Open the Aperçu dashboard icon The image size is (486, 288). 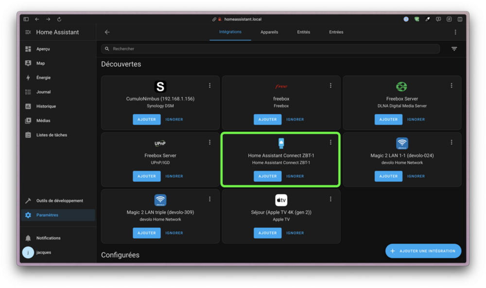point(28,49)
